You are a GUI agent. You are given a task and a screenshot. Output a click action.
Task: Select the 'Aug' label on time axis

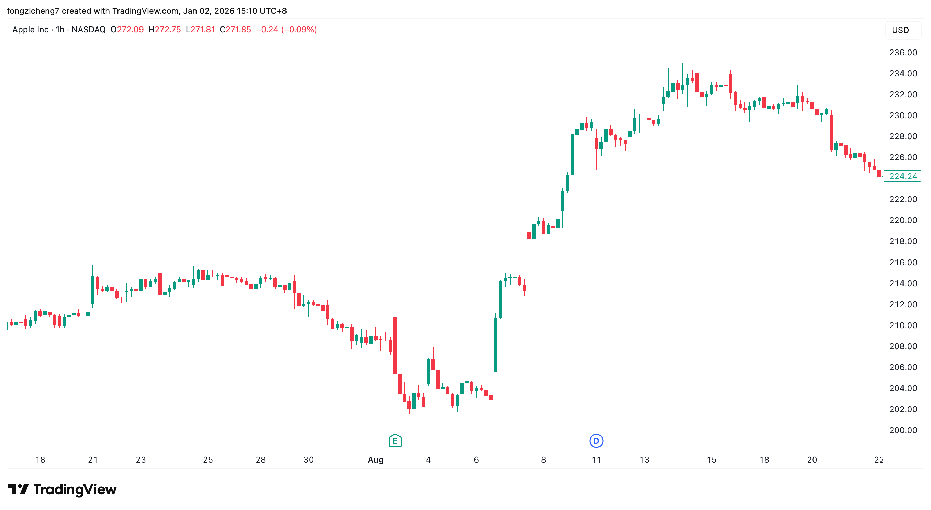375,459
